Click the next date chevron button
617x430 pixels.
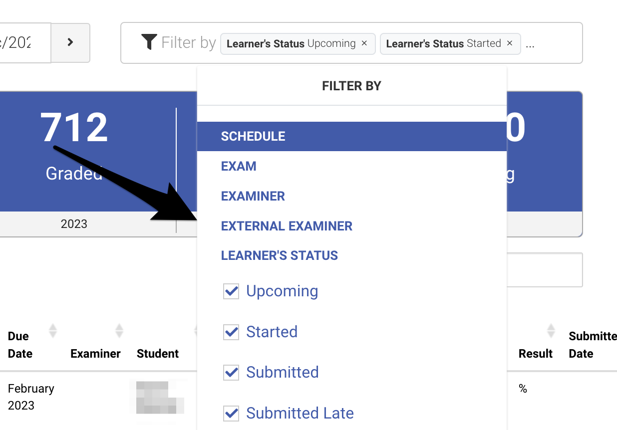coord(70,42)
